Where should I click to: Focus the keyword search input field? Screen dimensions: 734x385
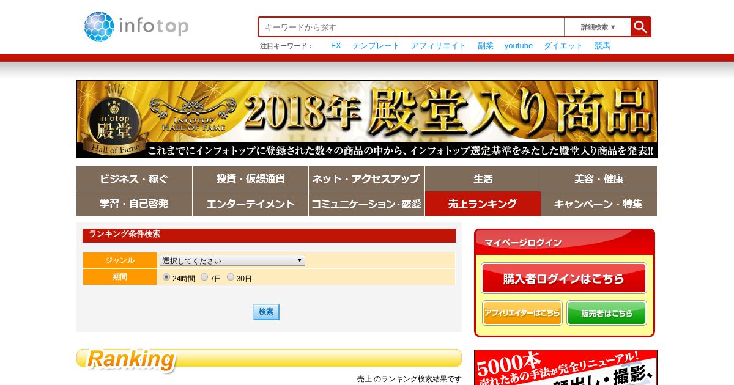click(x=412, y=27)
